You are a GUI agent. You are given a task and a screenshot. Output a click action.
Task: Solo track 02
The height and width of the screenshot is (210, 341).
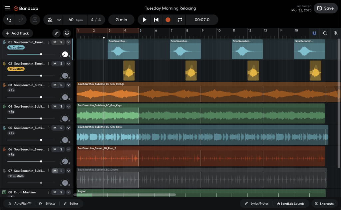(61, 63)
